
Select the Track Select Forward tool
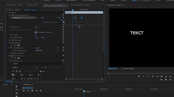[17, 90]
